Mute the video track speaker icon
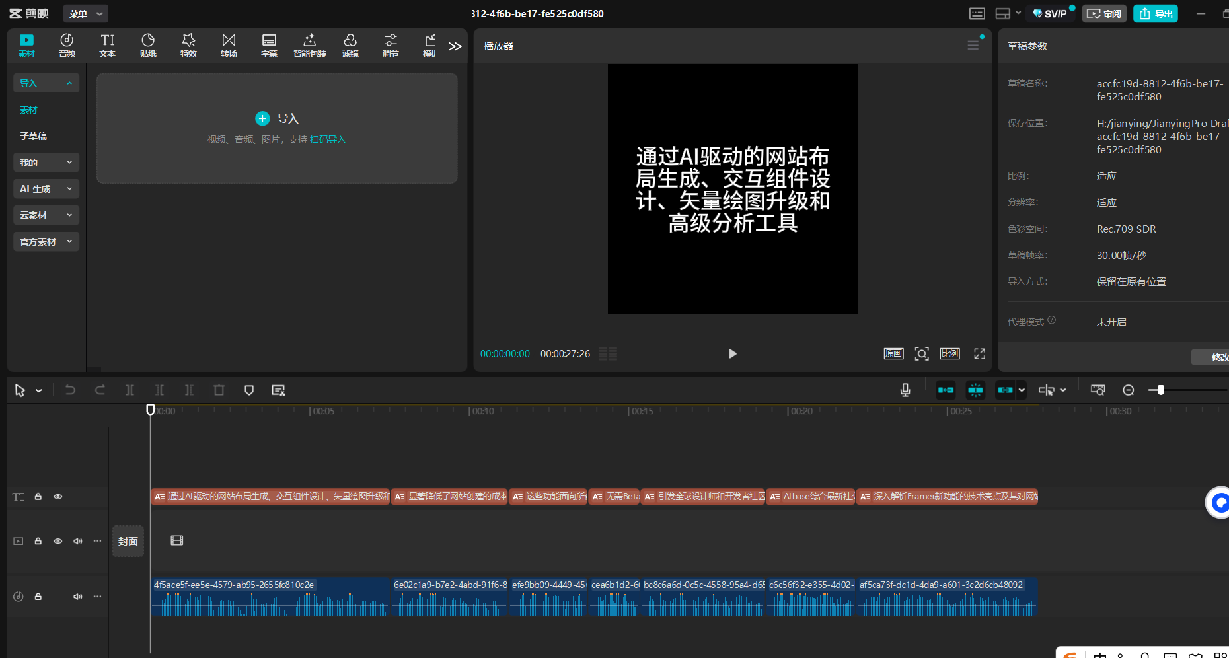Image resolution: width=1229 pixels, height=658 pixels. click(x=77, y=541)
